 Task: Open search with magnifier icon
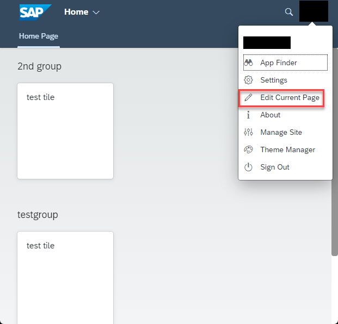pyautogui.click(x=289, y=12)
